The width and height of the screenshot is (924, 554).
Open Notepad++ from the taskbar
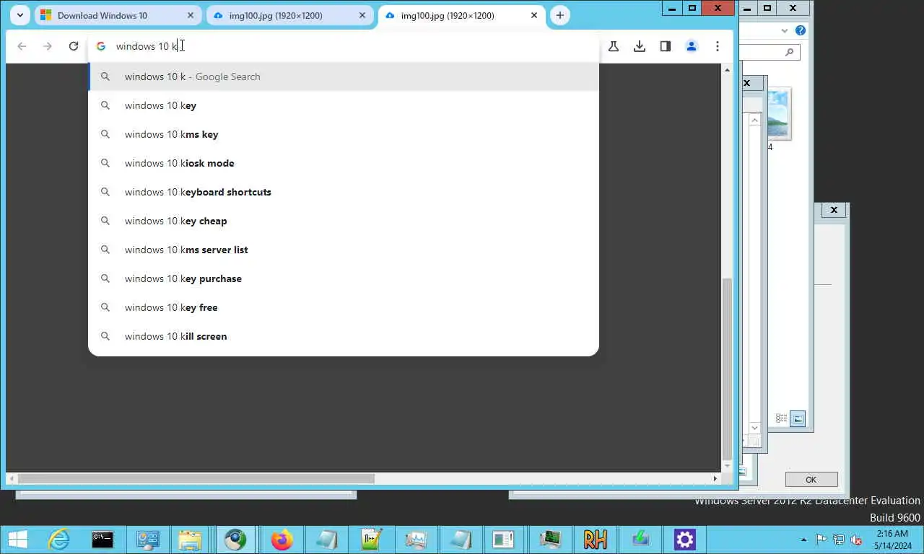(x=371, y=540)
